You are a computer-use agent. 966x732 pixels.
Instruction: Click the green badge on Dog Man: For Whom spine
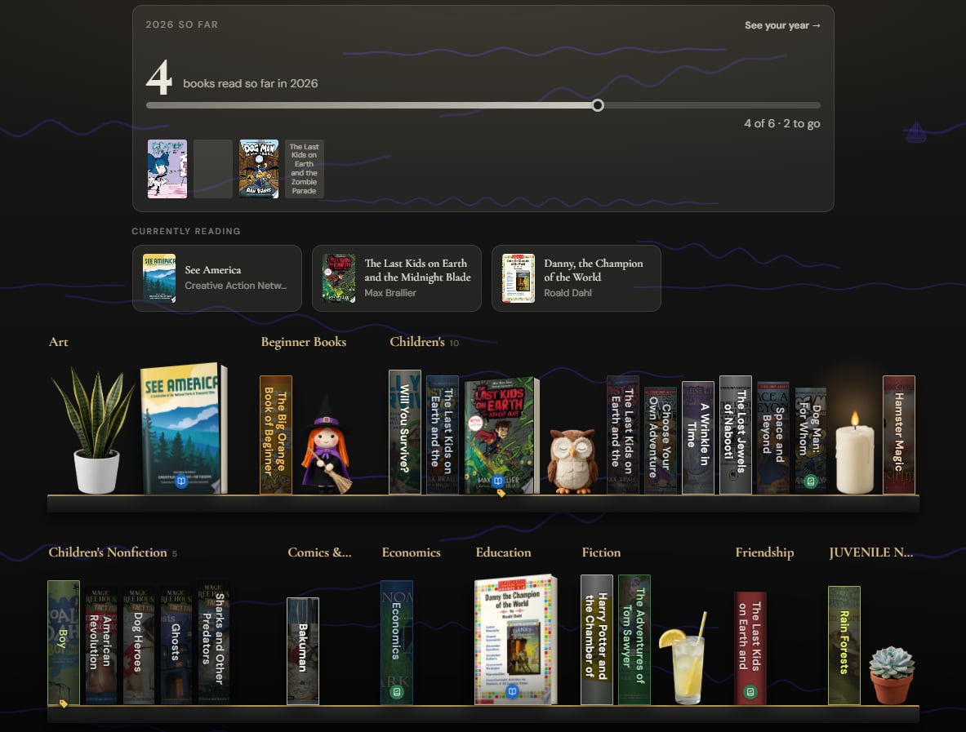pos(811,481)
